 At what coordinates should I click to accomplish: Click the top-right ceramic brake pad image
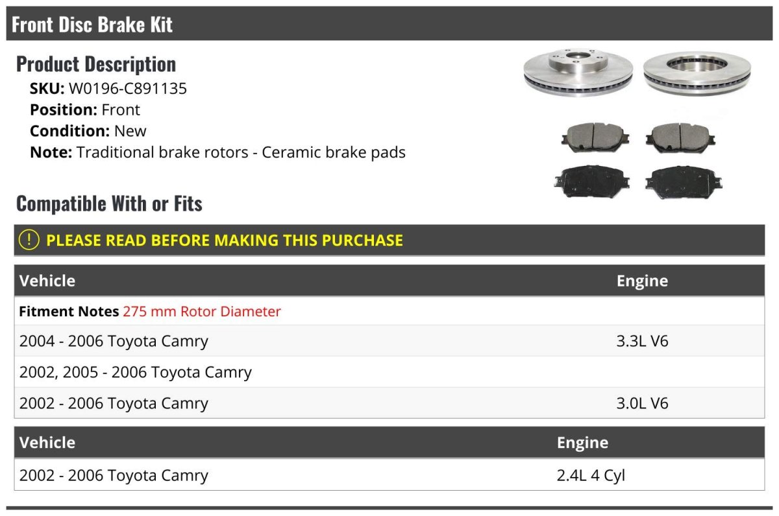[x=680, y=135]
